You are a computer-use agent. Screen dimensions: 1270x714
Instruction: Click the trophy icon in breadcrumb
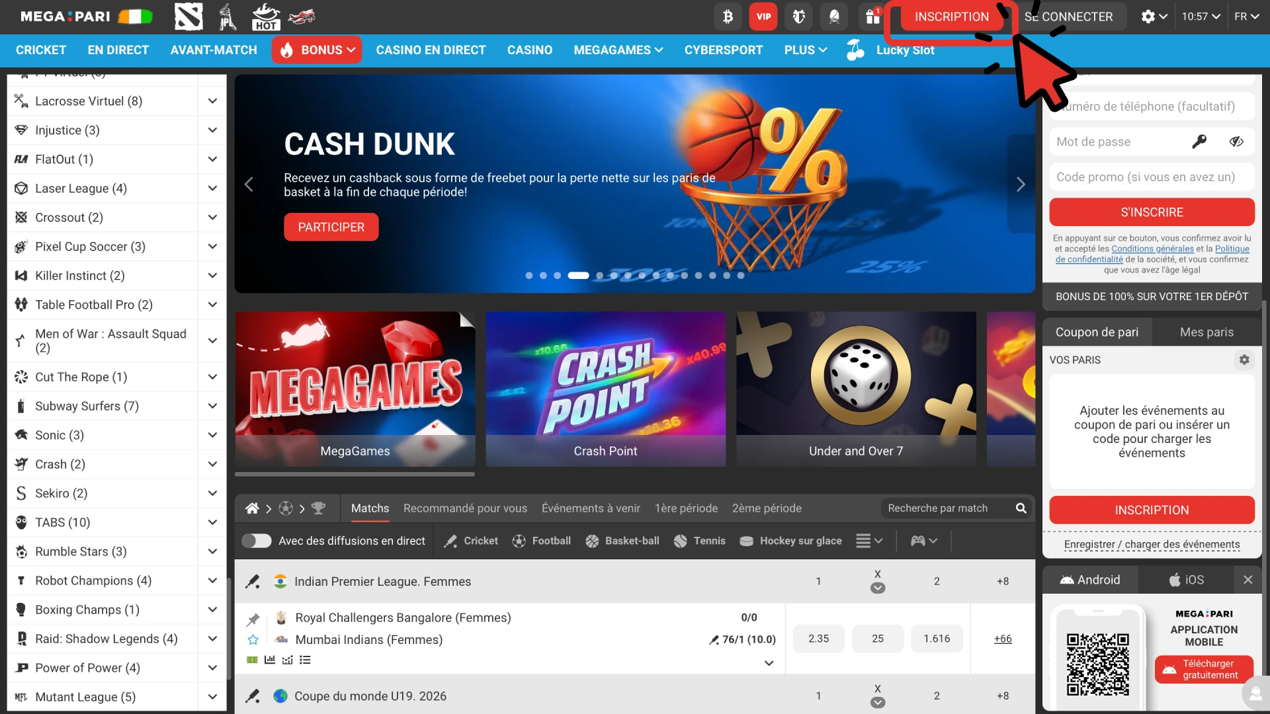coord(318,508)
